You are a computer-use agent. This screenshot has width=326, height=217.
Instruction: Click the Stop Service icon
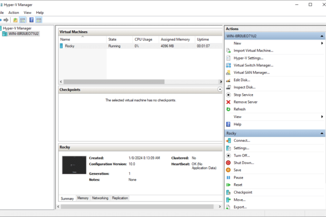(228, 95)
